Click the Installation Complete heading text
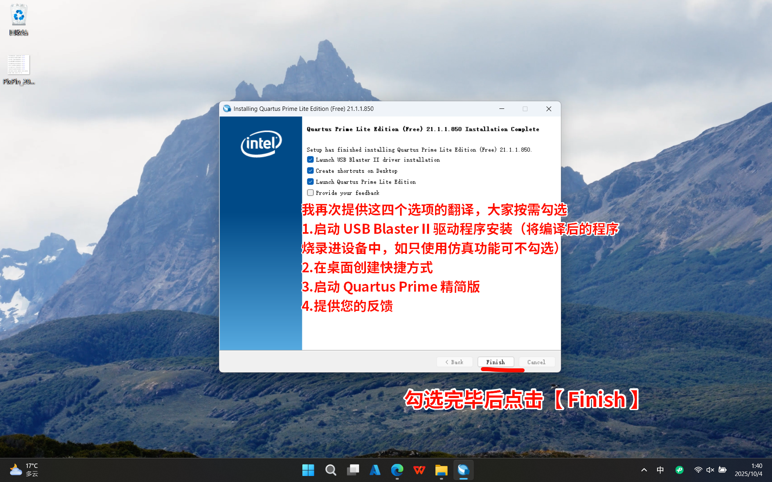Screen dimensions: 772x482 point(423,129)
